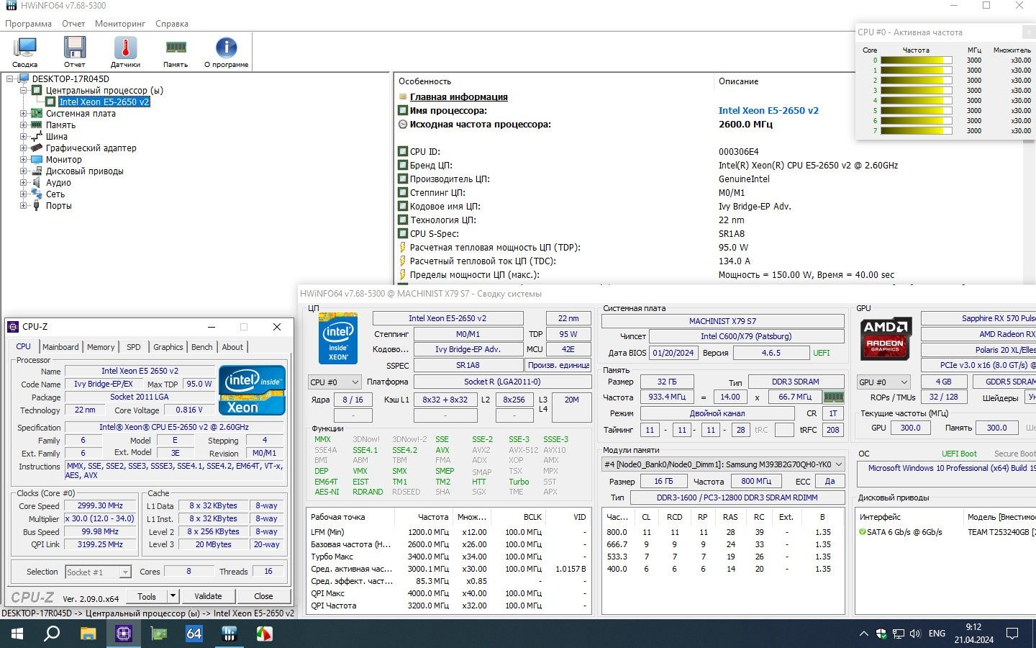
Task: Click the Intel inside Xeon logo in summary
Action: click(x=338, y=338)
